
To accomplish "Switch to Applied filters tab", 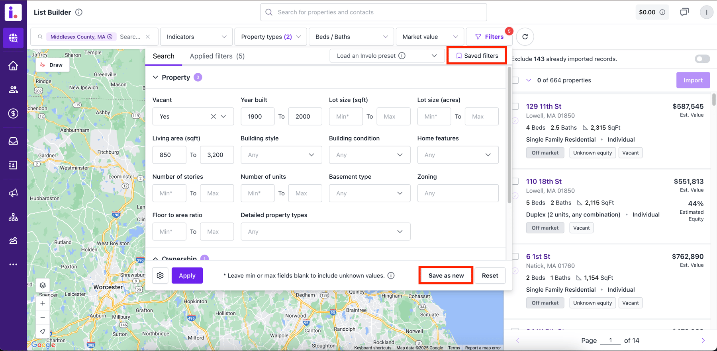I will [x=217, y=56].
